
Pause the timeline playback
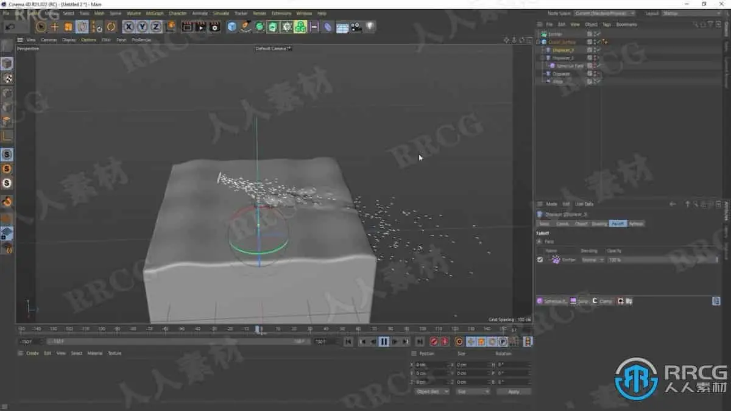pyautogui.click(x=384, y=342)
